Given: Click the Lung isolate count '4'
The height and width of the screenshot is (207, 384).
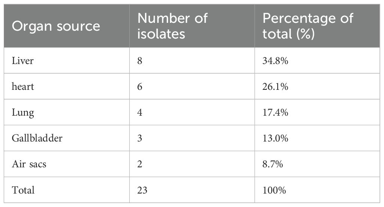Looking at the screenshot, I should [140, 112].
